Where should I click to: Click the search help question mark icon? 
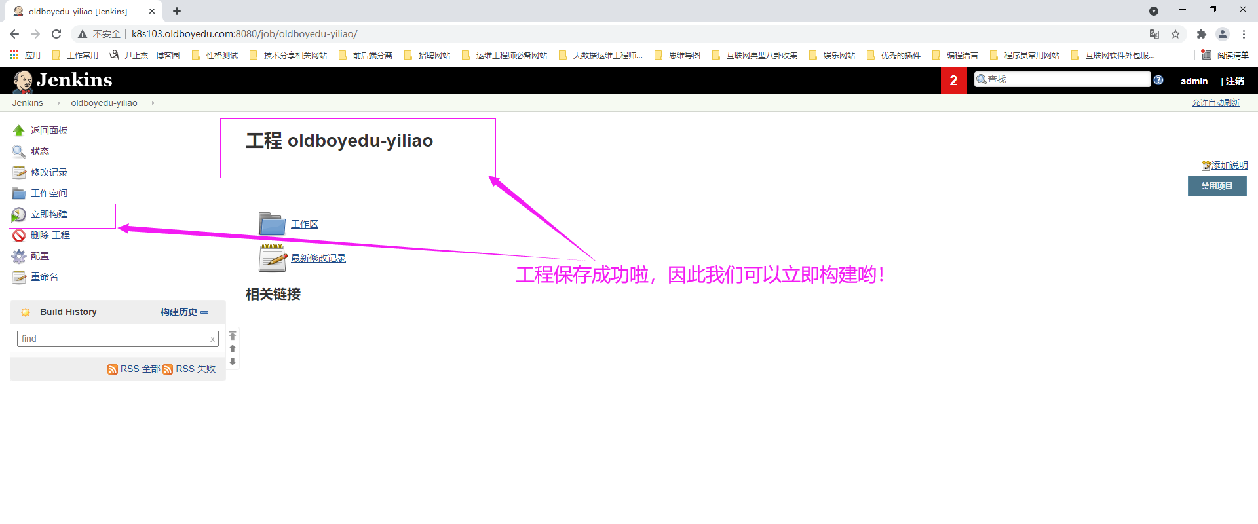(1158, 80)
